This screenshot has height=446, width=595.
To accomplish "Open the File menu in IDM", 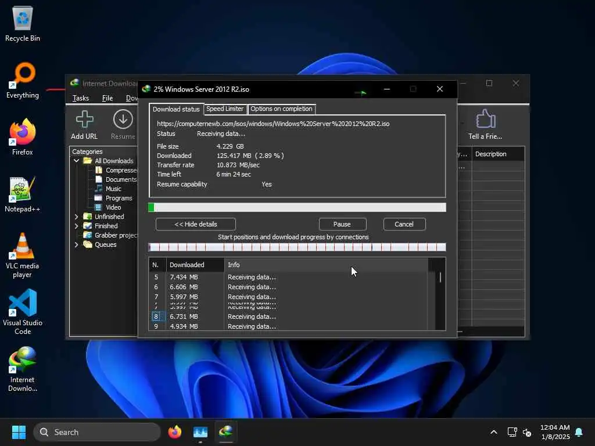I will 107,98.
